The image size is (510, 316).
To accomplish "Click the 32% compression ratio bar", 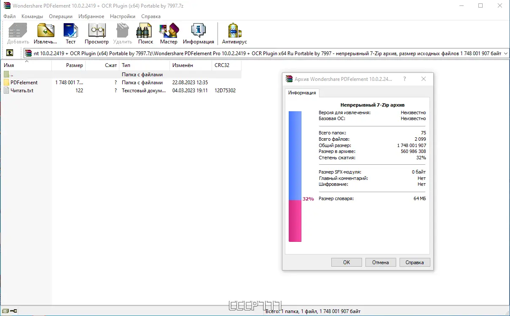I will tap(295, 198).
